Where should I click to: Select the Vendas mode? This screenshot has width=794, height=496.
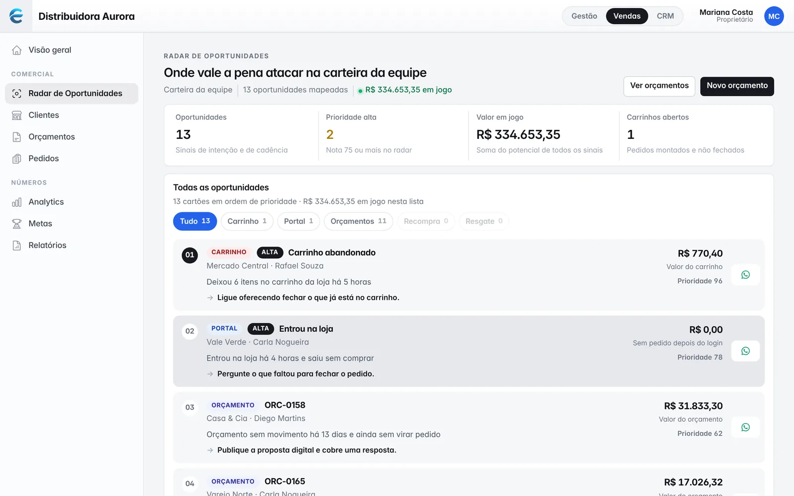(x=627, y=16)
